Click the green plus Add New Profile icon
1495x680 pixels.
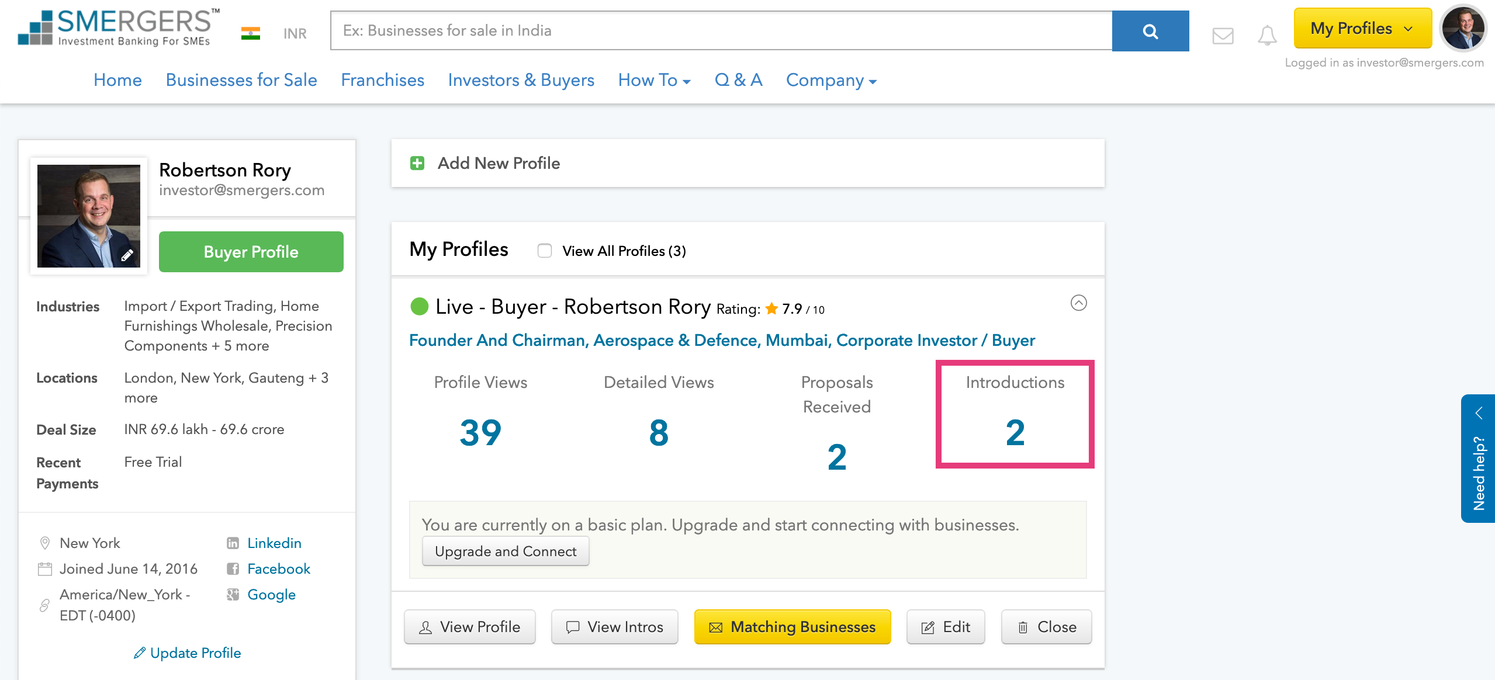coord(417,163)
